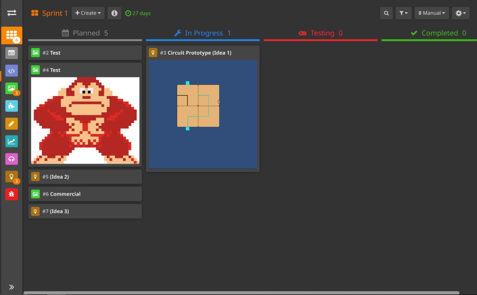
Task: Open the Create dropdown menu
Action: [x=88, y=13]
